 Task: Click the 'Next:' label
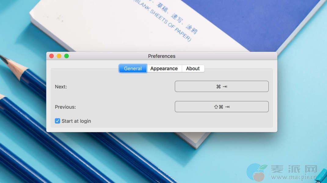pyautogui.click(x=61, y=87)
